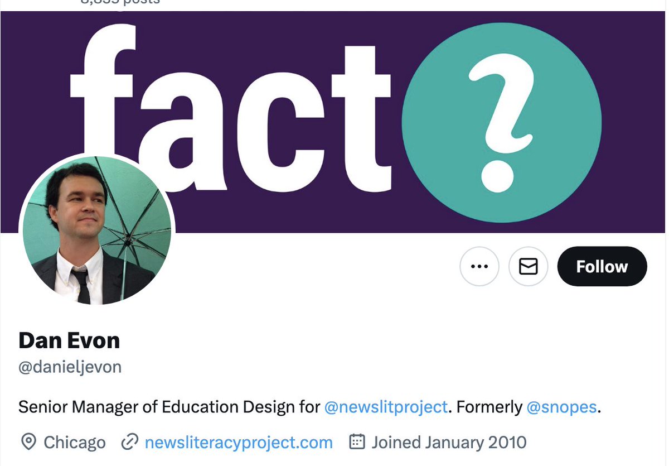The width and height of the screenshot is (669, 466).
Task: Click the Chicago location text
Action: point(75,443)
